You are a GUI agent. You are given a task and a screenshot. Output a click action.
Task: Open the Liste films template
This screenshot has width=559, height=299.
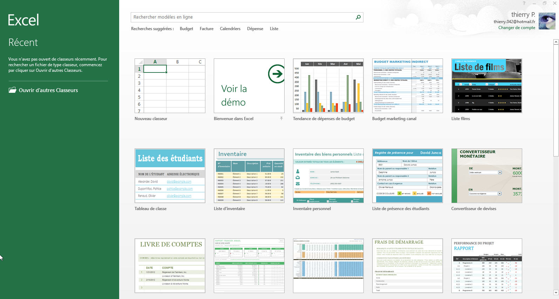(x=487, y=86)
